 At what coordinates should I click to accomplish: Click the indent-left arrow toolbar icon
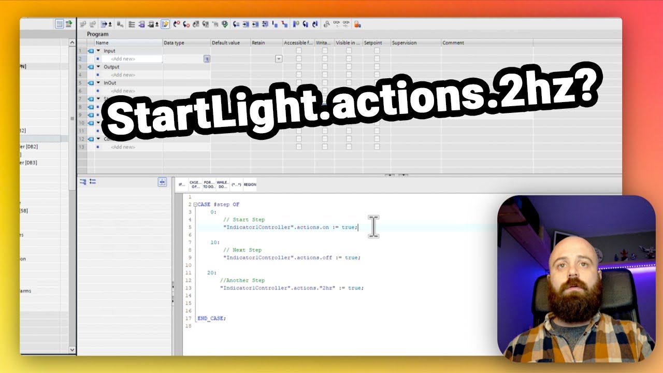[x=255, y=24]
